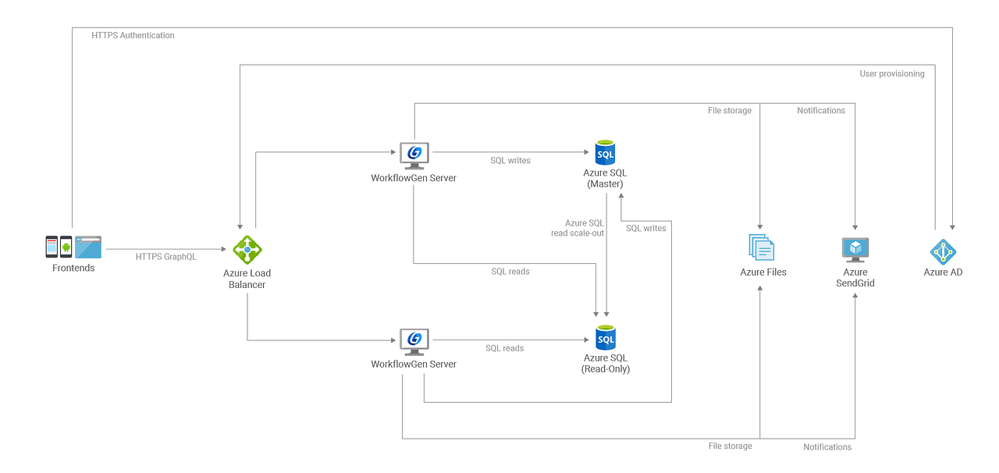This screenshot has height=473, width=999.
Task: Select the Frontends caption text
Action: (73, 268)
